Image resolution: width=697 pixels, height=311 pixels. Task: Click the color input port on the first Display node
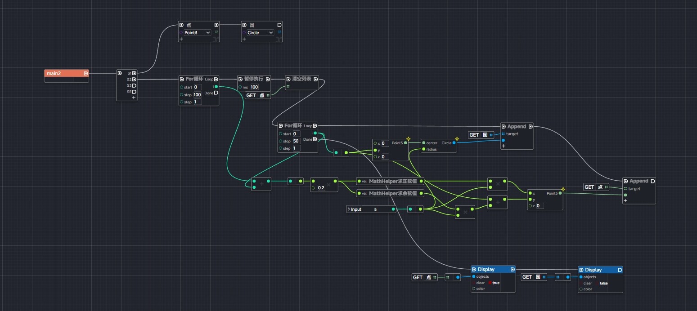point(474,289)
